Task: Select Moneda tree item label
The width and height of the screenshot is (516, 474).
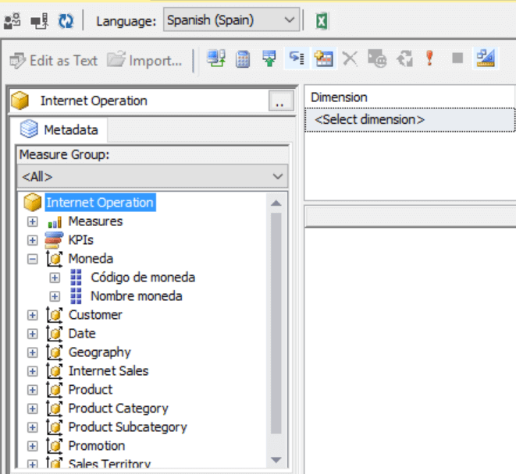Action: point(91,259)
